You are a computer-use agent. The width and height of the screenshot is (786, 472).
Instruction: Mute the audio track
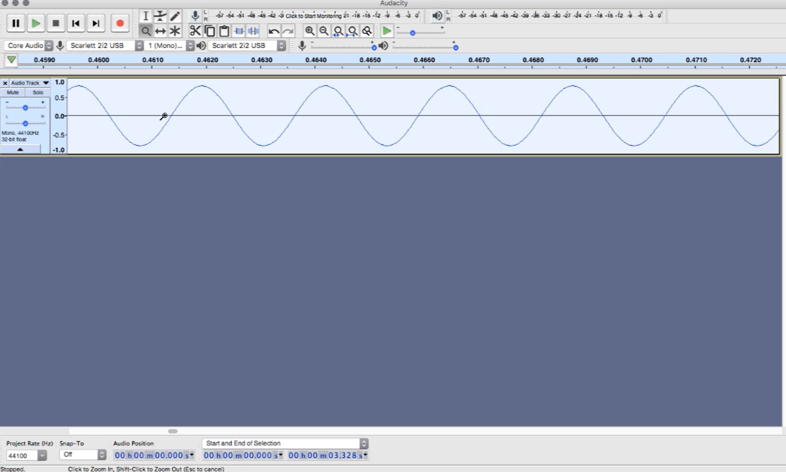(x=13, y=92)
